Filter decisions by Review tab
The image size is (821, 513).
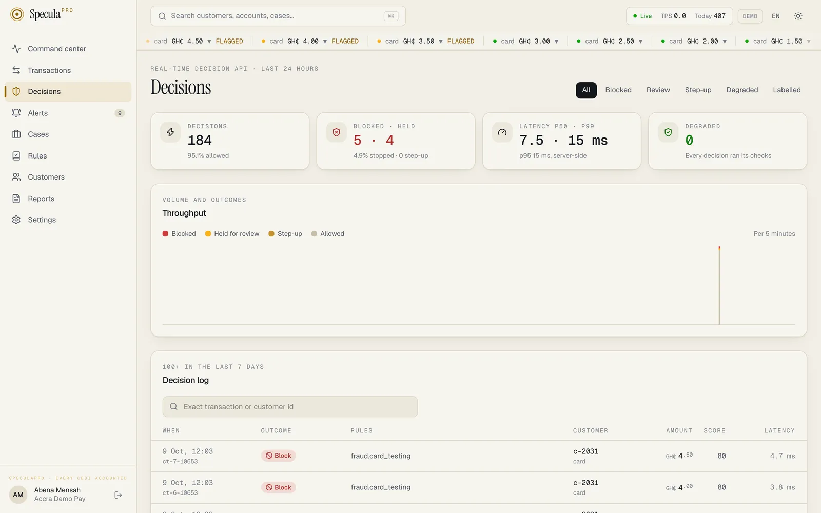pos(658,90)
